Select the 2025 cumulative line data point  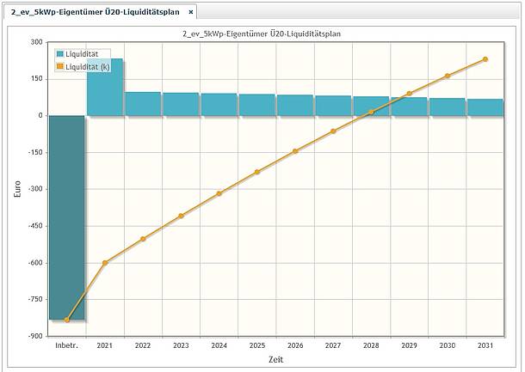256,172
